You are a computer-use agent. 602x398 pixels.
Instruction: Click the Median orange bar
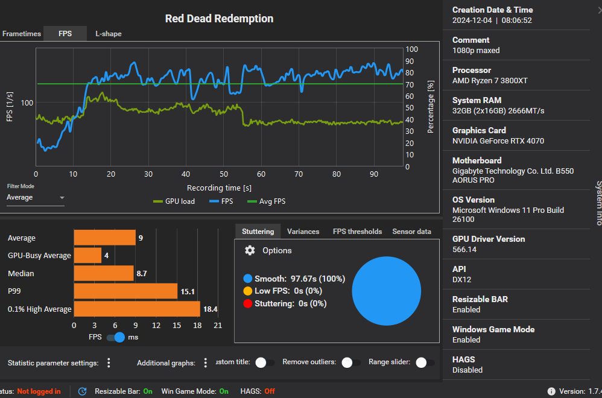click(x=104, y=273)
